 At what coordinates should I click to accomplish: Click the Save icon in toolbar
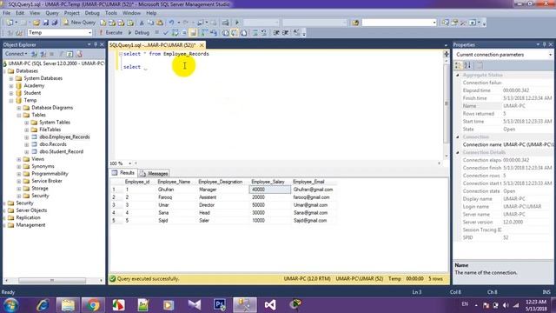click(46, 23)
